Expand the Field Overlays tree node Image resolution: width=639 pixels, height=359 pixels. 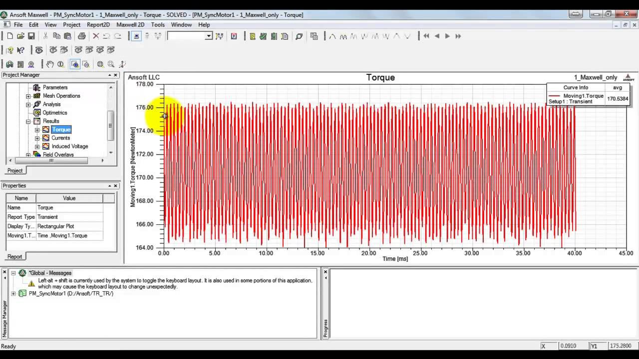pyautogui.click(x=28, y=155)
